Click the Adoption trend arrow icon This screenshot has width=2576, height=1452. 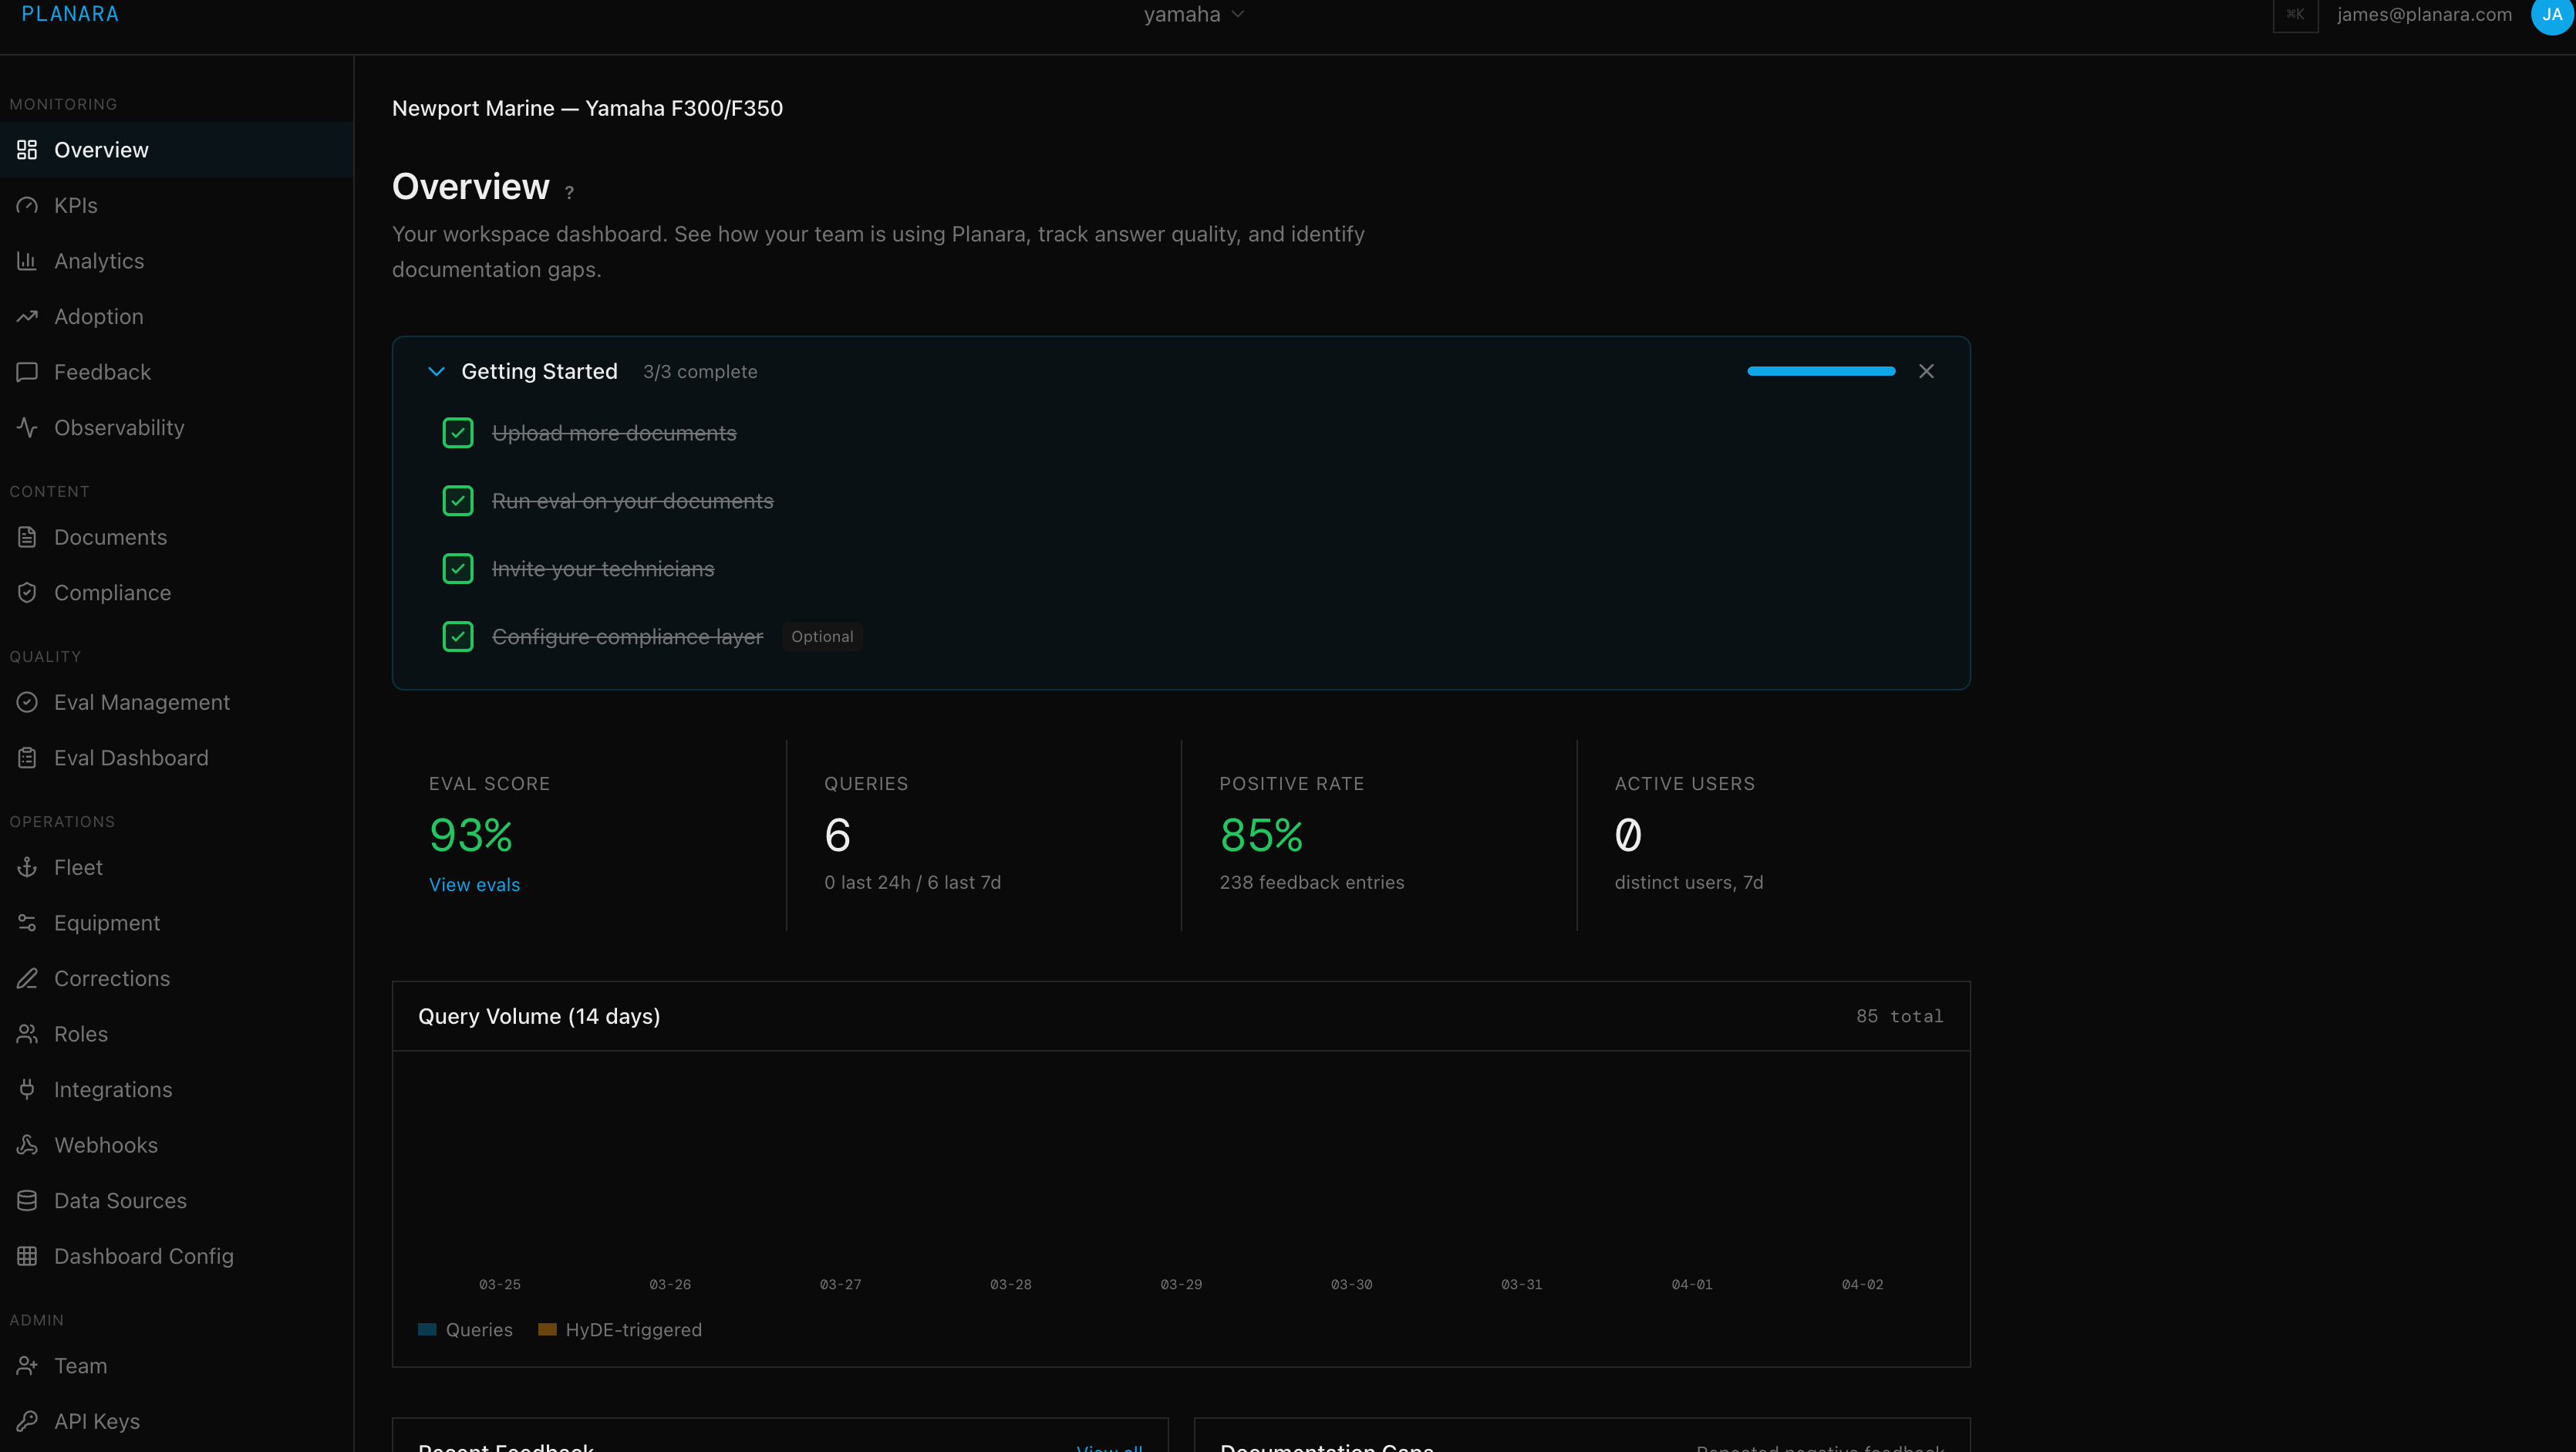point(27,316)
